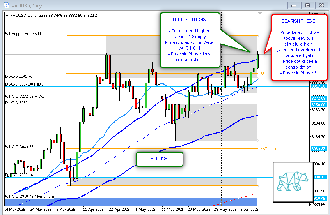
Task: Click the geometric bear logo image
Action: pos(293,182)
